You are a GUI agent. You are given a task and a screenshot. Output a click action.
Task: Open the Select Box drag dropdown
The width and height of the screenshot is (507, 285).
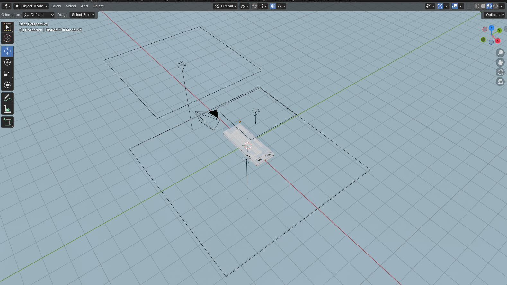(83, 15)
